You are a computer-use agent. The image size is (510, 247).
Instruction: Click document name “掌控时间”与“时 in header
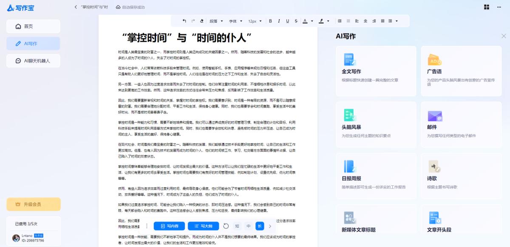pyautogui.click(x=94, y=7)
